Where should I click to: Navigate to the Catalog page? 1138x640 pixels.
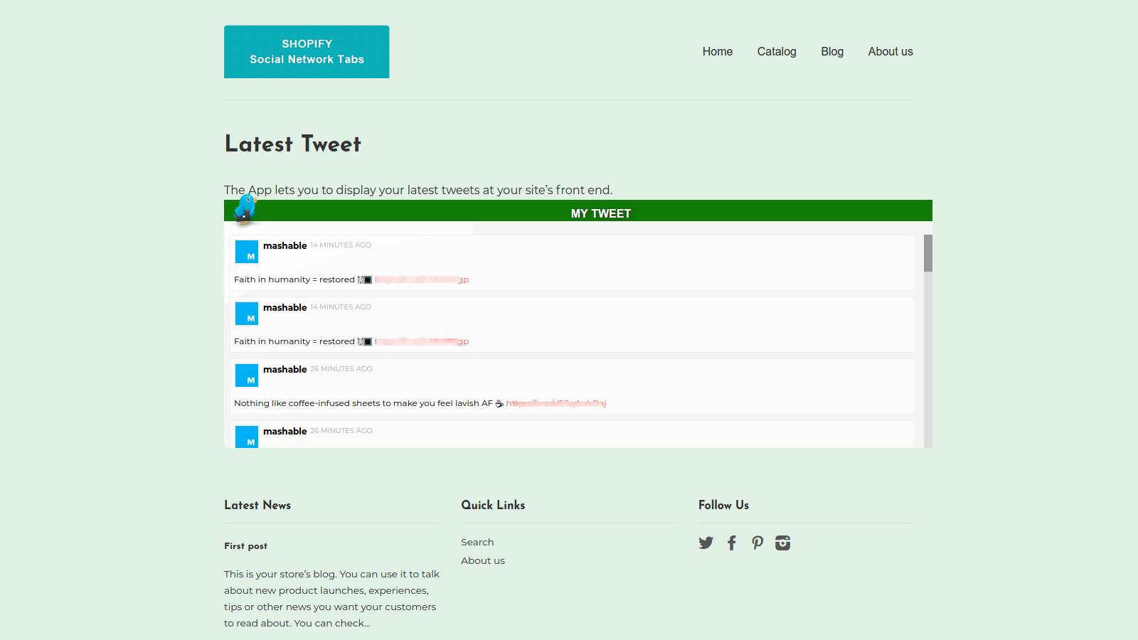[x=777, y=51]
